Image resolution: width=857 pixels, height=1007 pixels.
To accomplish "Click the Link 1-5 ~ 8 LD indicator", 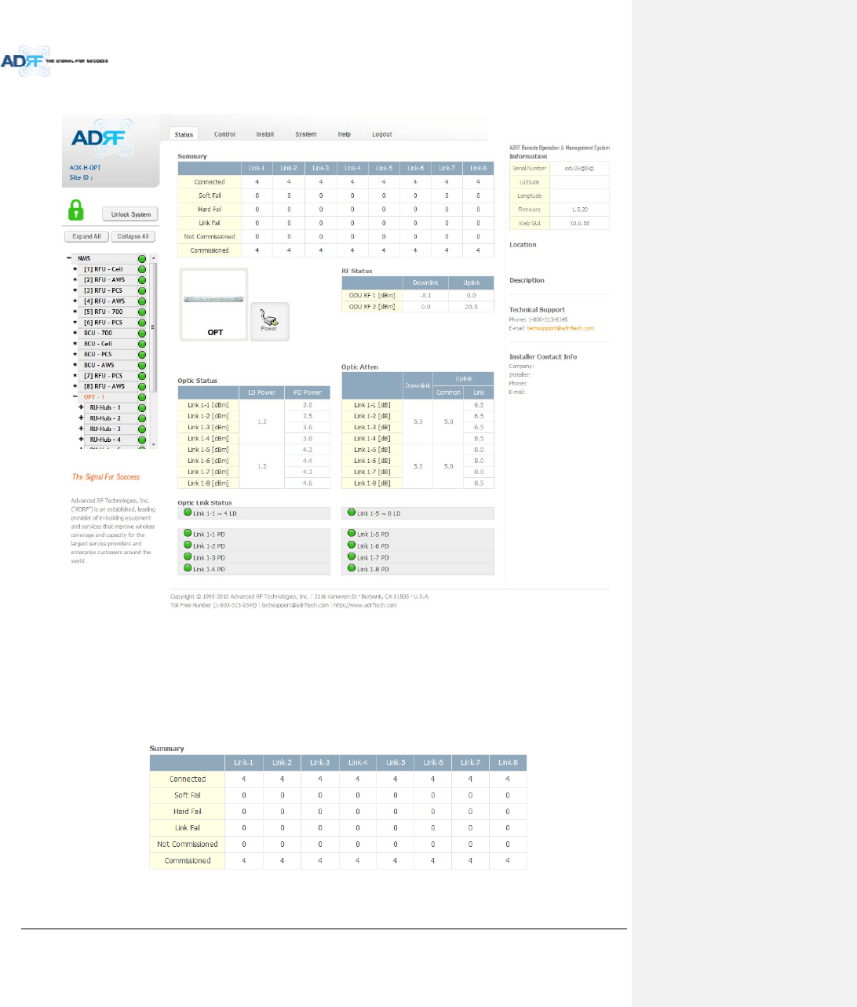I will (x=352, y=513).
